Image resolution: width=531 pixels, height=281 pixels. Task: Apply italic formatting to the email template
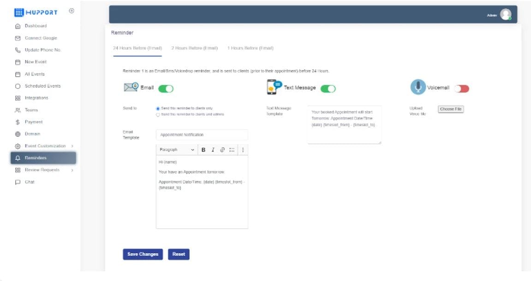(214, 150)
